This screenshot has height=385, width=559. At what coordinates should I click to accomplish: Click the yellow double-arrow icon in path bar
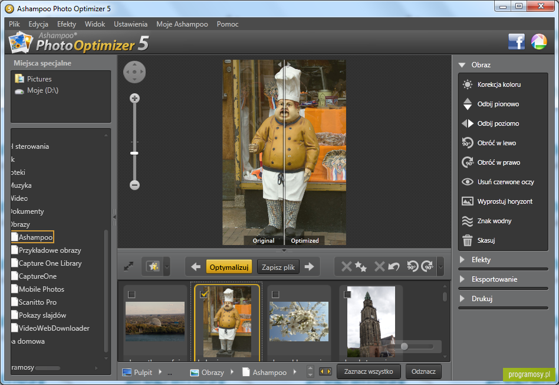[325, 372]
